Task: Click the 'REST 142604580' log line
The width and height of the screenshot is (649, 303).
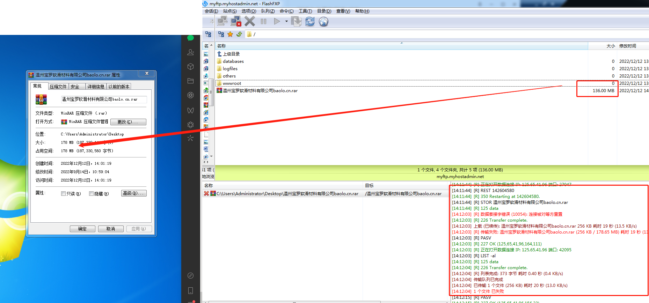Action: click(x=483, y=191)
